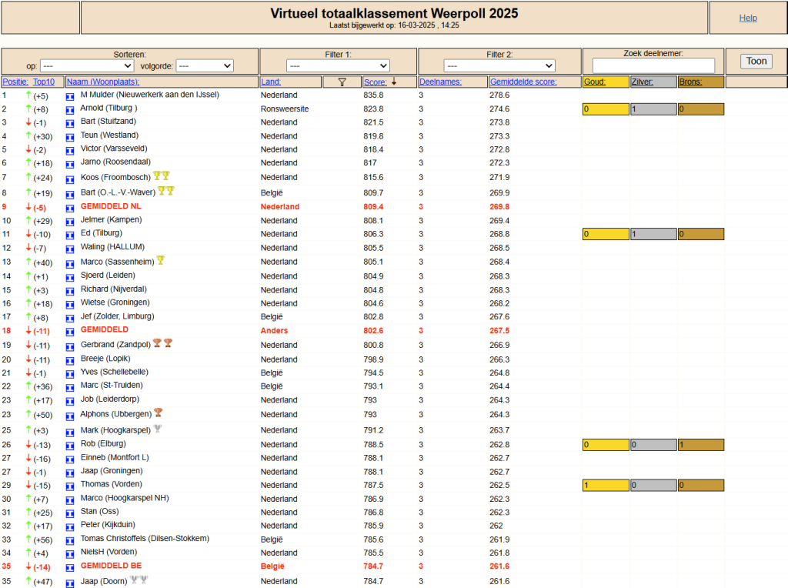Viewport: 788px width, 588px height.
Task: Expand the Filter 2 dropdown
Action: click(499, 66)
